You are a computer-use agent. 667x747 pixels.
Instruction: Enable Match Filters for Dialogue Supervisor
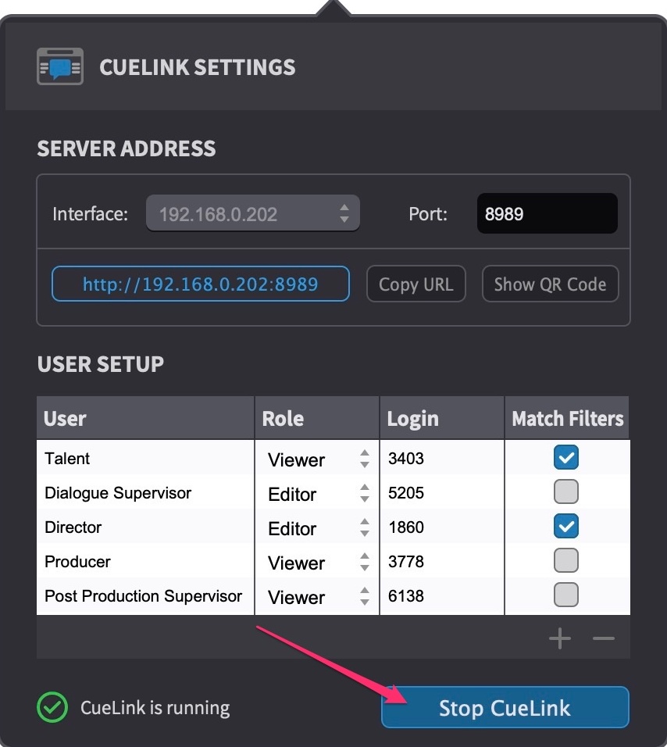pos(566,491)
